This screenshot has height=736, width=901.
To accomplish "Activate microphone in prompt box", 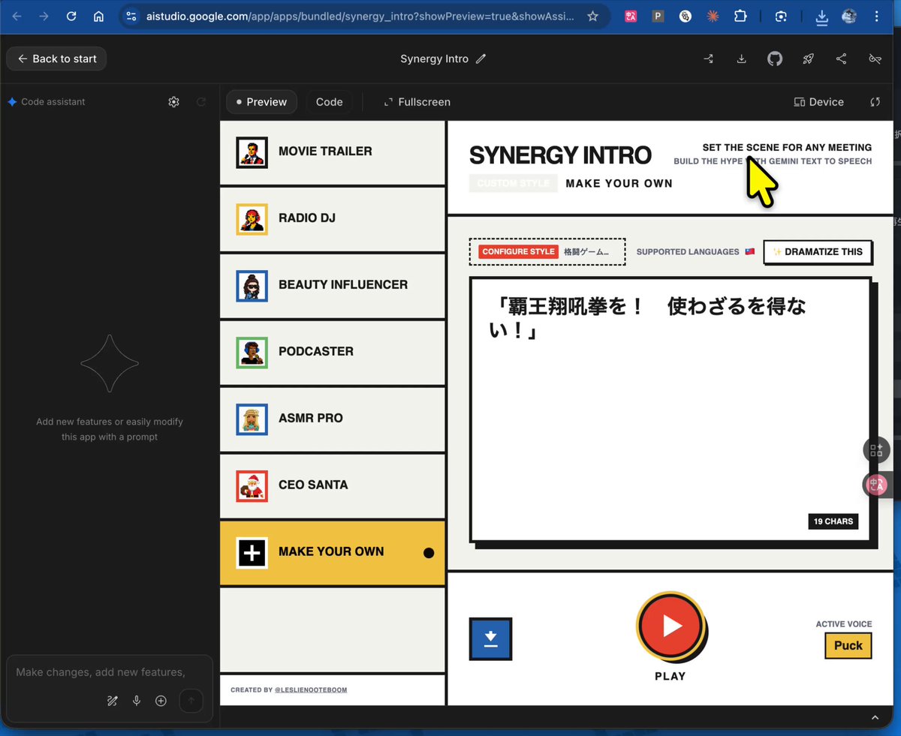I will coord(137,701).
